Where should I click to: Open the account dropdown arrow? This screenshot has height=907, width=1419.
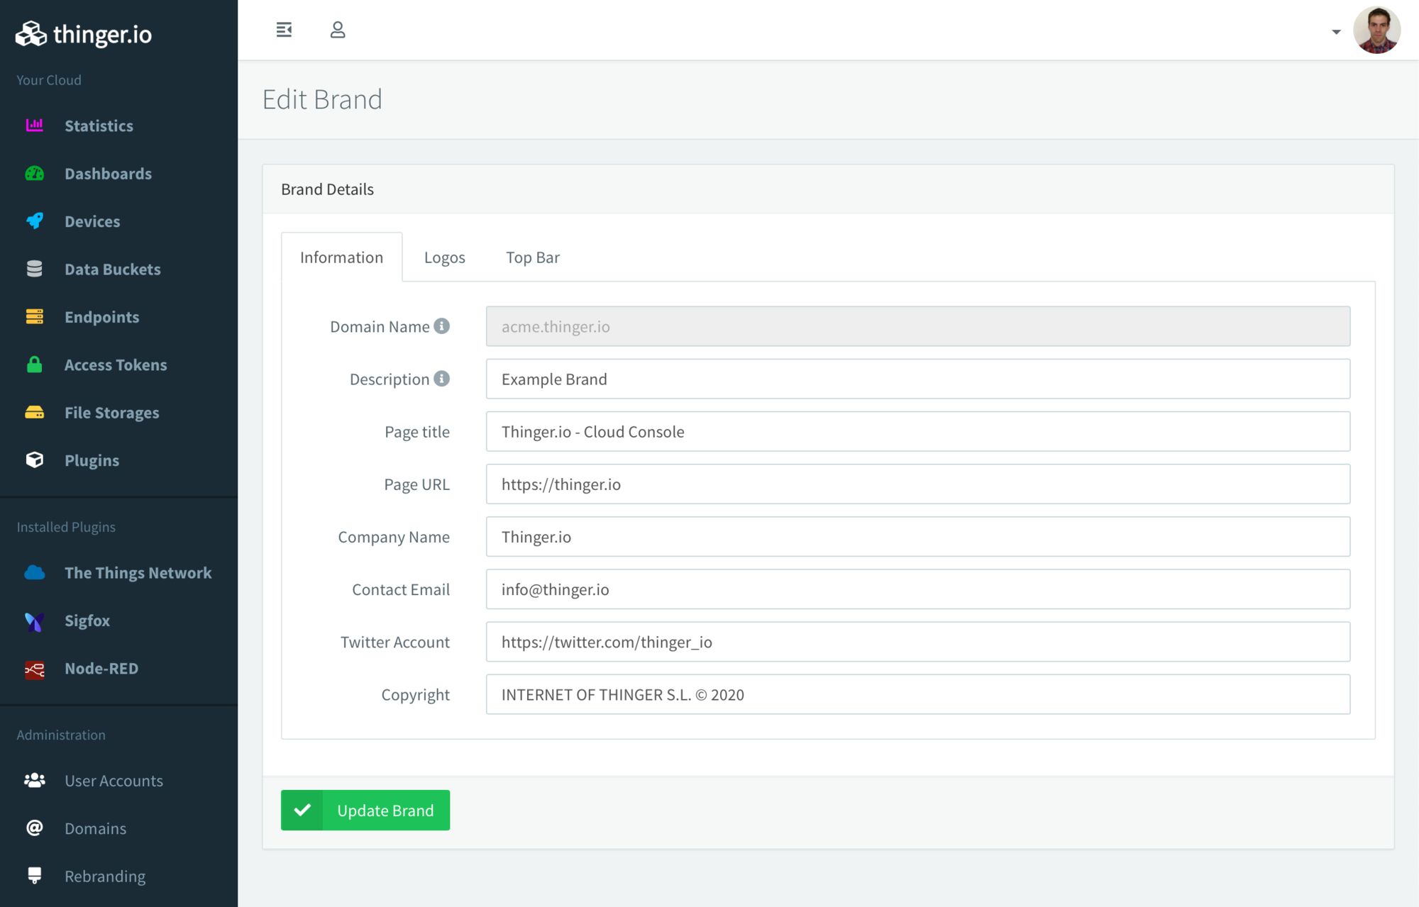click(1336, 32)
